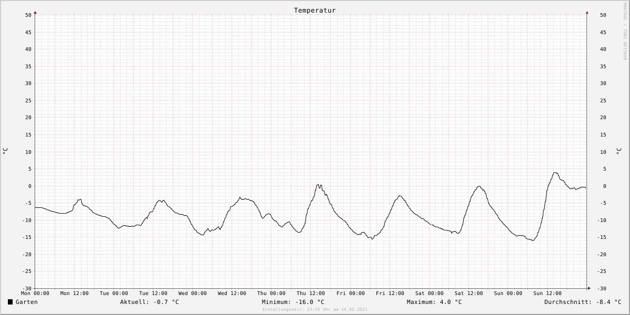This screenshot has width=630, height=315.
Task: Select the "Minimum: -16.0 °C" value
Action: click(x=293, y=302)
